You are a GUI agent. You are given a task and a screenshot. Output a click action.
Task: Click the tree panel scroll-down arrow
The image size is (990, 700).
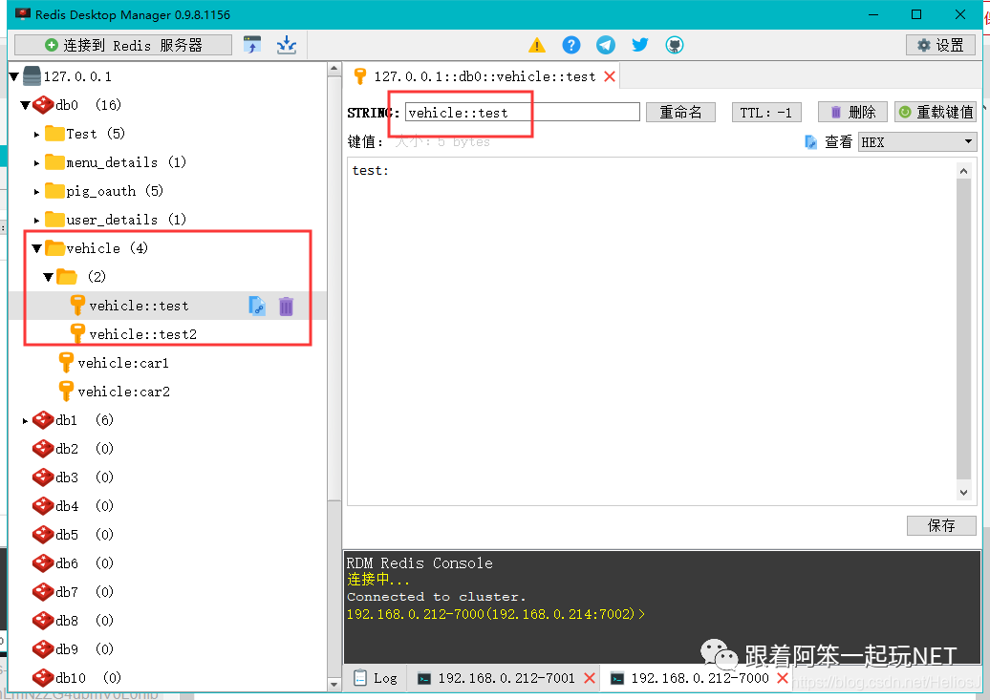click(334, 685)
